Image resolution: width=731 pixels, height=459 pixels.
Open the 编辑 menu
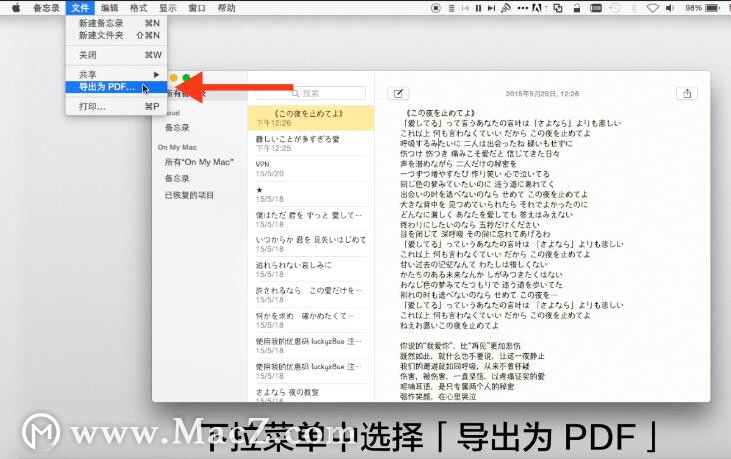[109, 7]
